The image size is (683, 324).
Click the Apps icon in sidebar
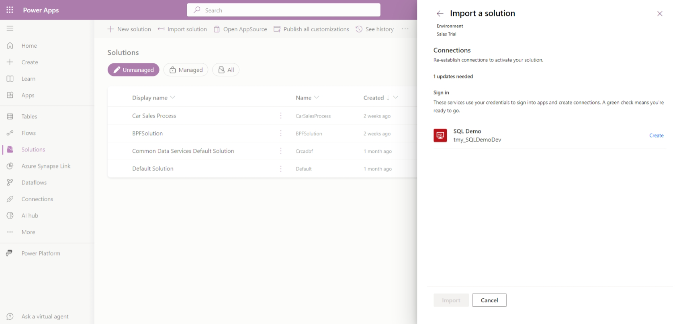pyautogui.click(x=10, y=95)
